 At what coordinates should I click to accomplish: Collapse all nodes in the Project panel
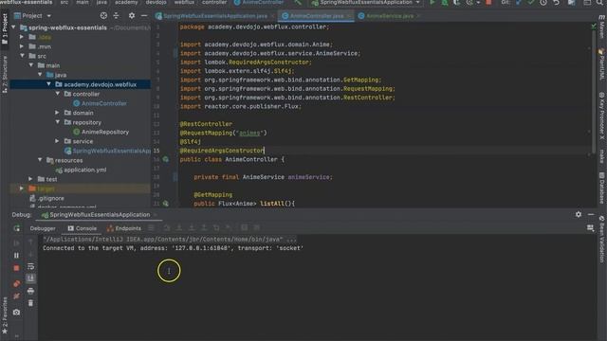point(116,16)
